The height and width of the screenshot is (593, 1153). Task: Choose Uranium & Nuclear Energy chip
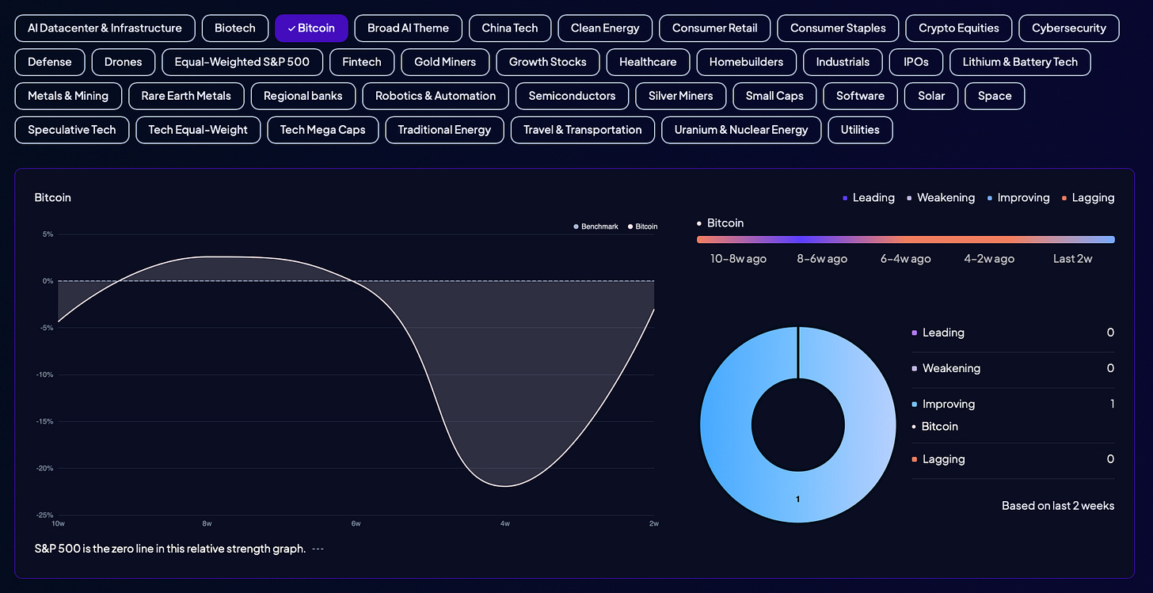pos(741,130)
